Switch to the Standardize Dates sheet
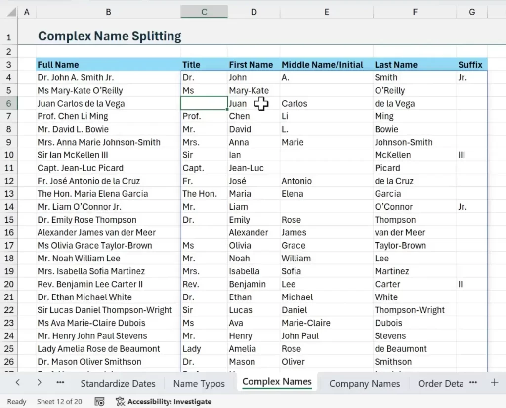 [118, 383]
